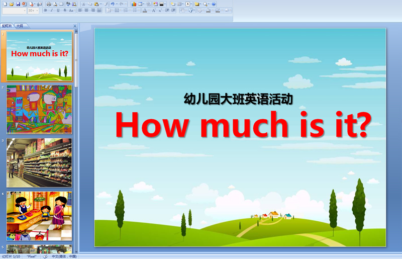Toggle text shadow S button
Screen dimensions: 402x259
click(65, 10)
